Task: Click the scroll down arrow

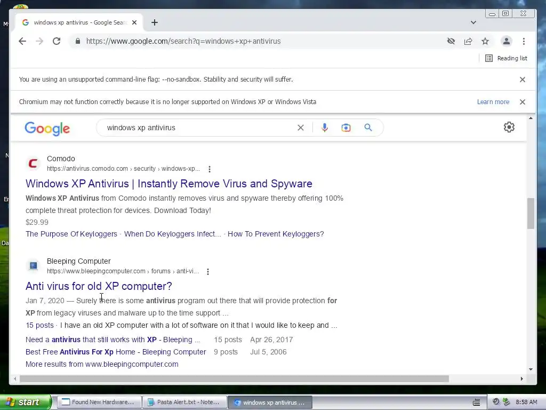Action: click(x=531, y=369)
